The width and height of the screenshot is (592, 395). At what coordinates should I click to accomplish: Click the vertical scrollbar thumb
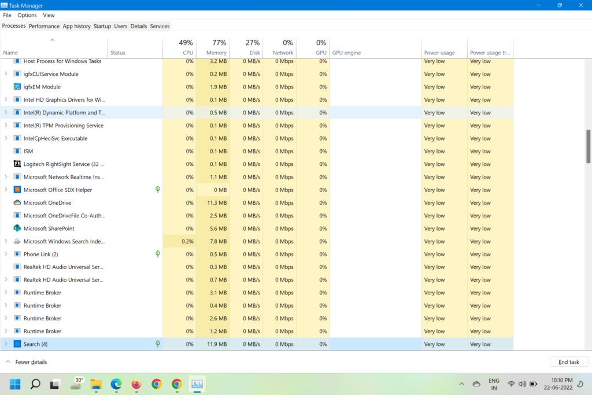coord(589,146)
